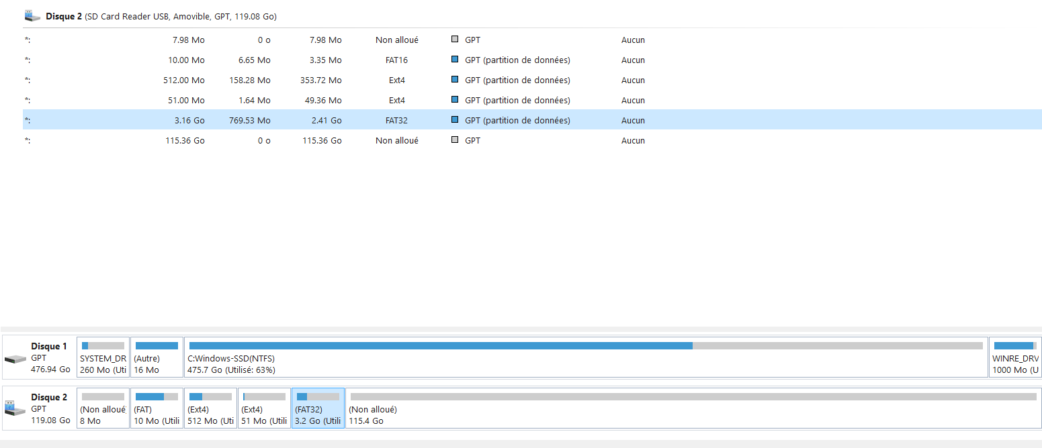
Task: Select the 115.36 Go unallocated row
Action: tap(269, 141)
